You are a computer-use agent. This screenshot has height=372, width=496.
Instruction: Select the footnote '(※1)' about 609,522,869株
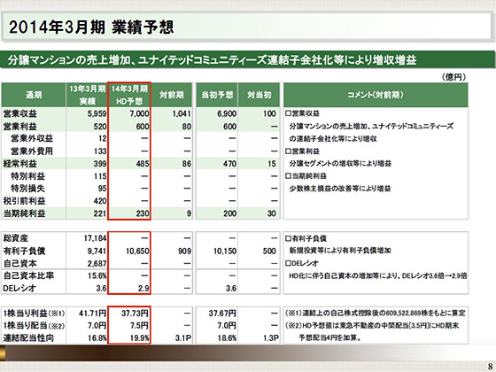click(x=376, y=314)
